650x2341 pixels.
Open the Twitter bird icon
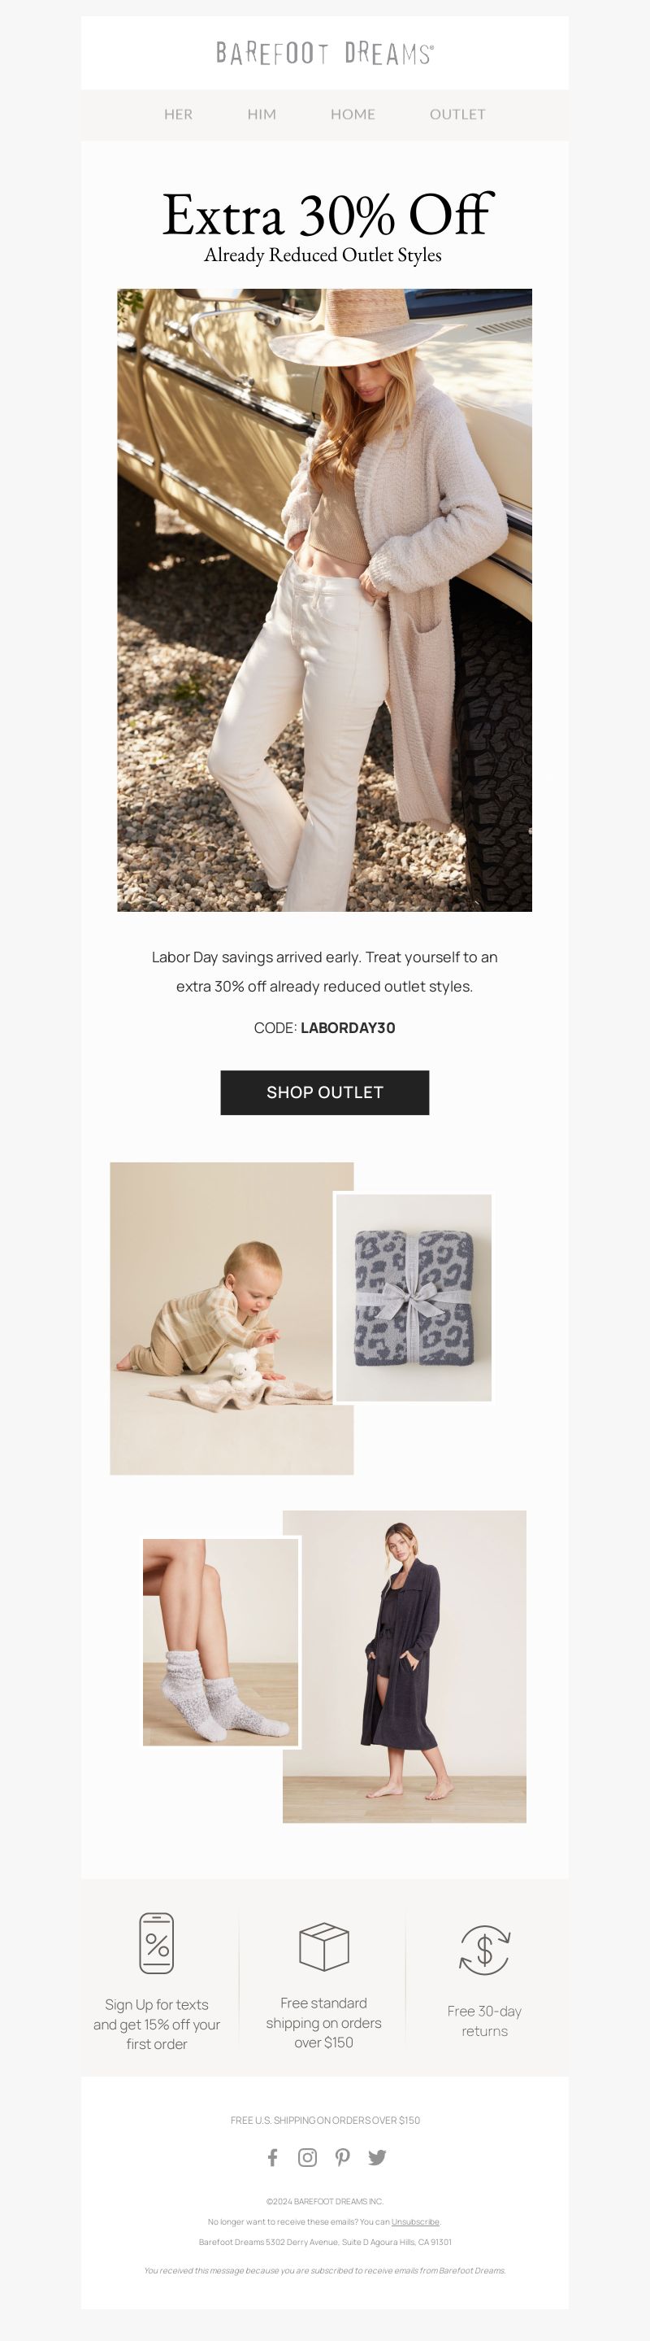point(378,2156)
